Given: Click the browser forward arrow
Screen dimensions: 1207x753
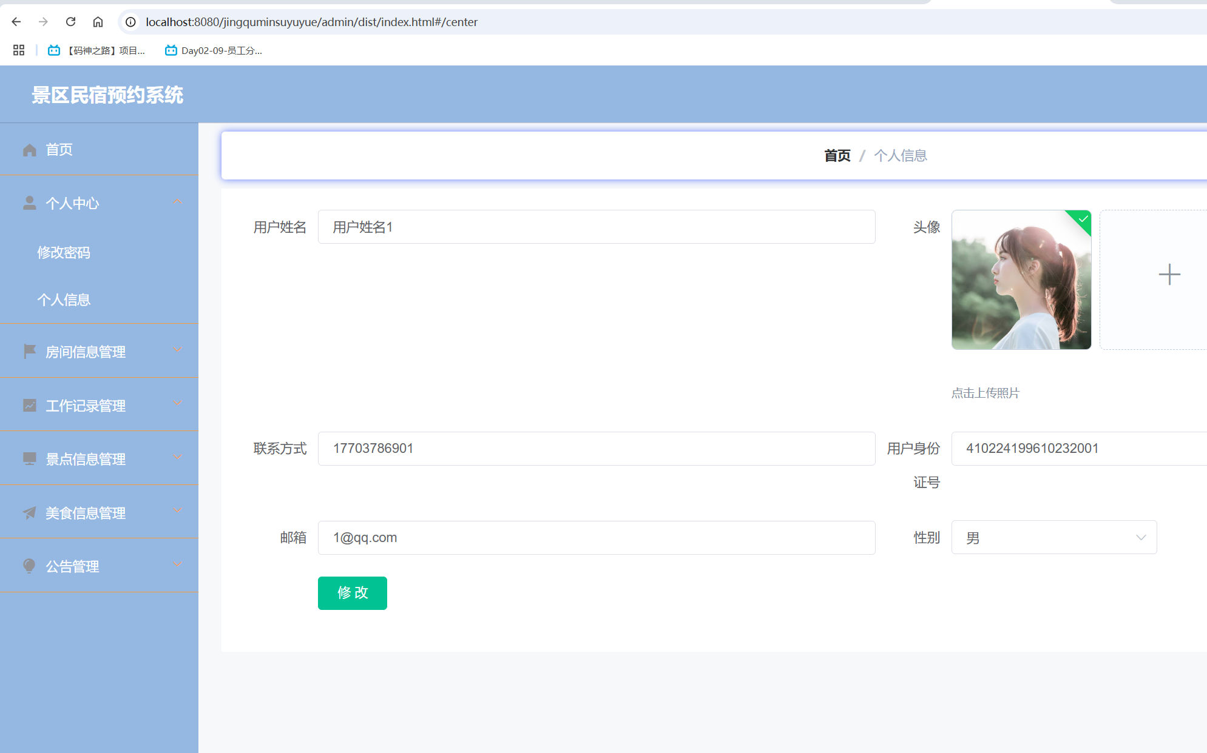Looking at the screenshot, I should tap(43, 22).
